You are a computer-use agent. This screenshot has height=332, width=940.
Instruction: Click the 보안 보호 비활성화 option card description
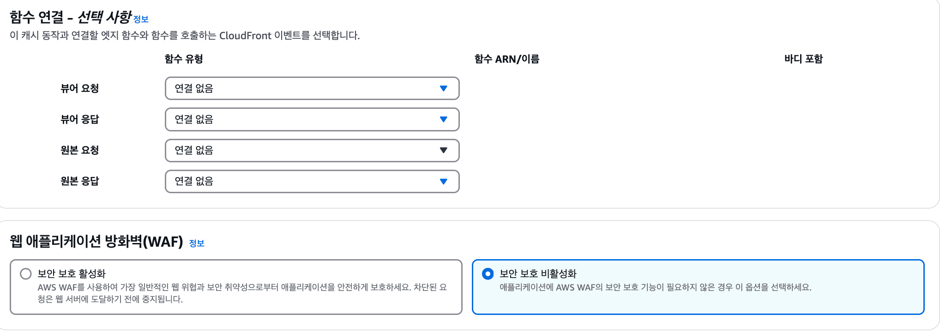click(655, 287)
